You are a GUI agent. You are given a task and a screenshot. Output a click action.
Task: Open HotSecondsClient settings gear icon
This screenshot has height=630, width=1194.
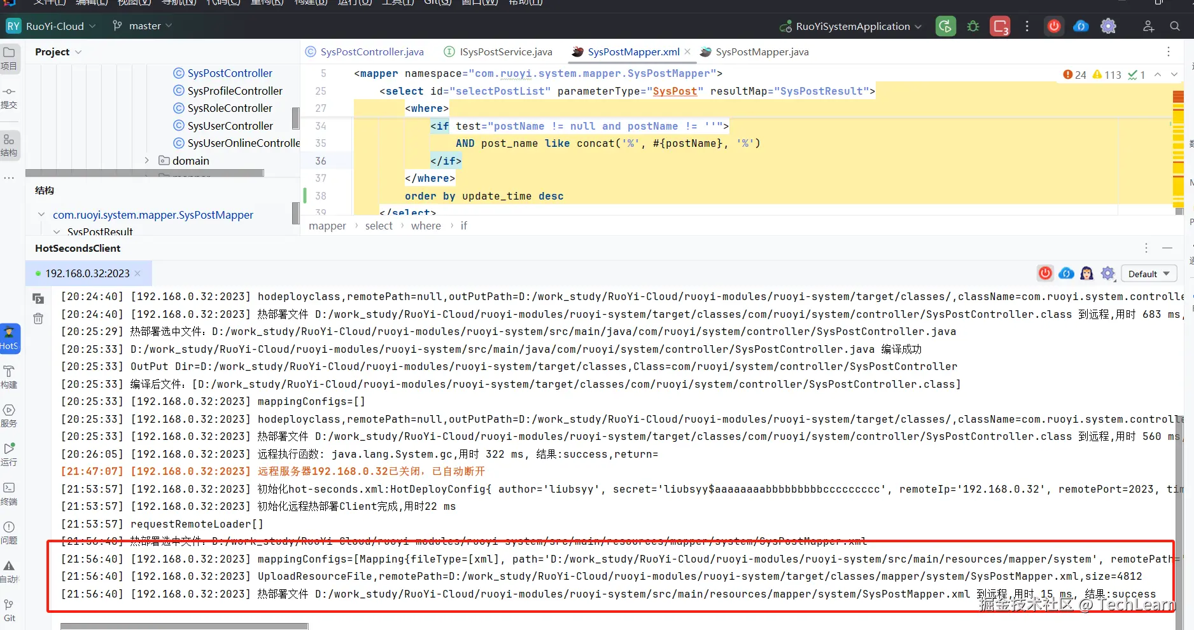tap(1108, 273)
